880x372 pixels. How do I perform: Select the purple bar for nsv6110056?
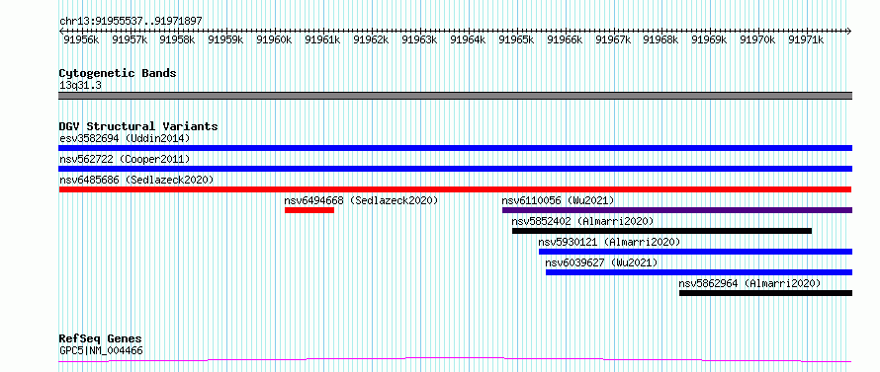point(677,210)
